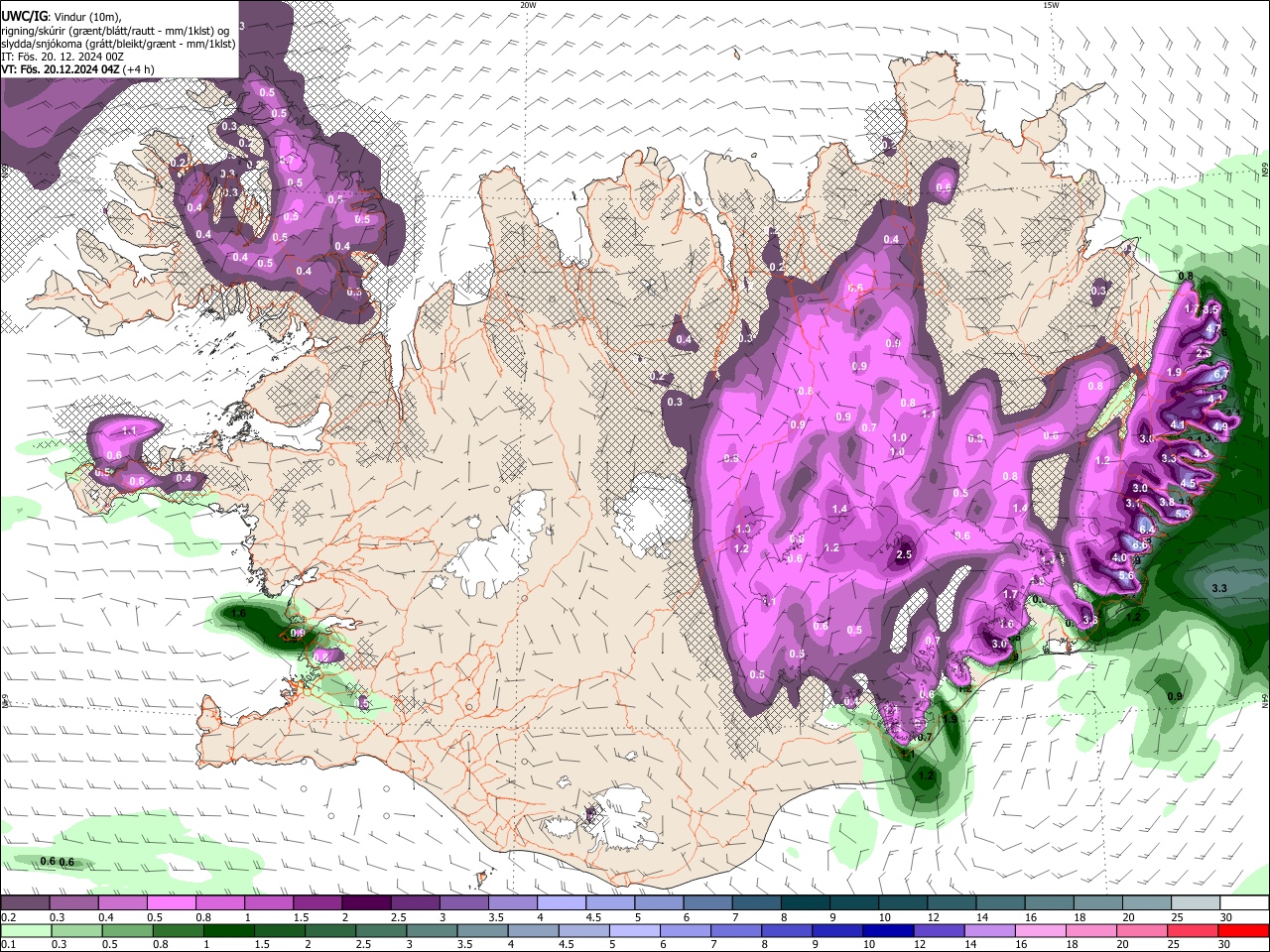1270x952 pixels.
Task: Click the '1.1' value on the western peninsula purple patch
Action: click(129, 431)
